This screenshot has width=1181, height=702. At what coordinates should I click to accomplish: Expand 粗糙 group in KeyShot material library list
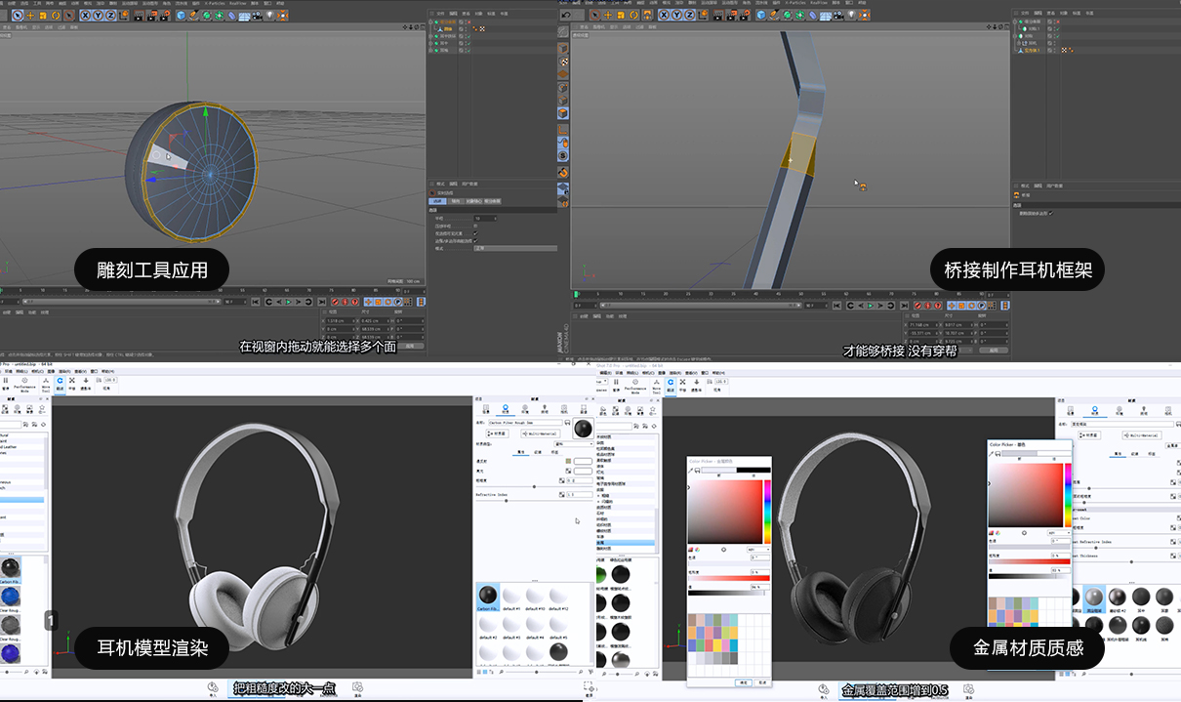[x=598, y=496]
